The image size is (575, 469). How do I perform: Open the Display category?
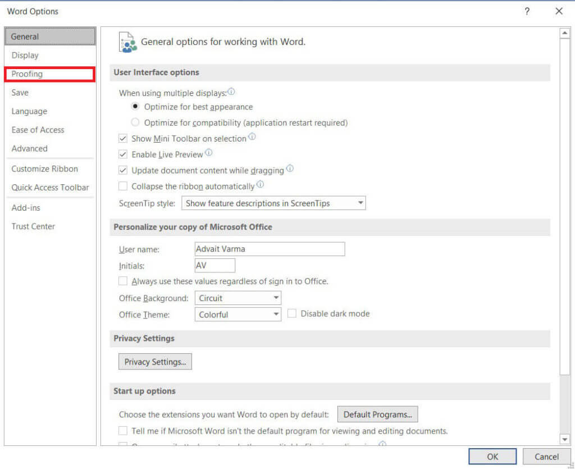tap(50, 56)
